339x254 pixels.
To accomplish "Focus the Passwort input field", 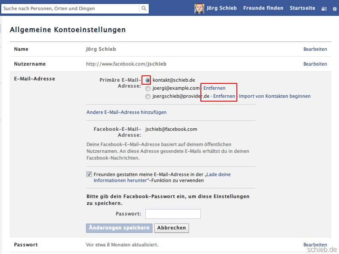I will (x=173, y=214).
